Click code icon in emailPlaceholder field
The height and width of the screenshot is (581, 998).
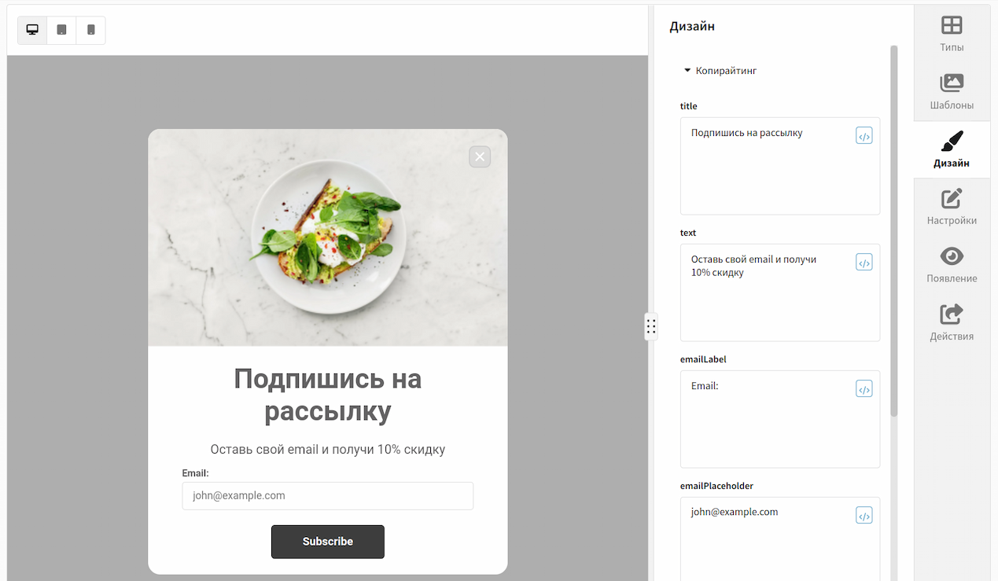click(864, 516)
